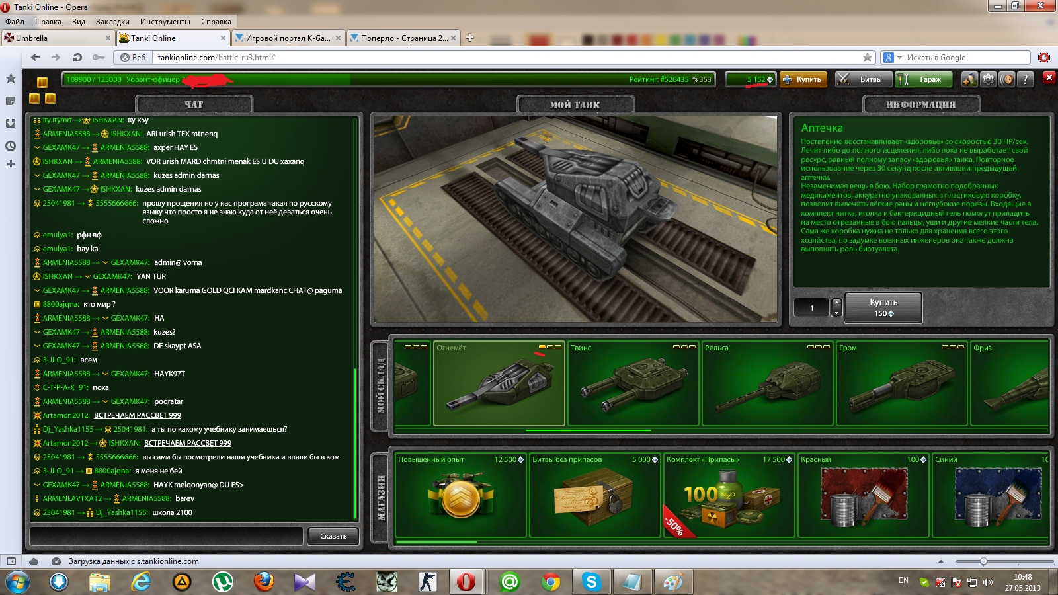The image size is (1058, 595).
Task: Open the help question mark button
Action: click(1025, 79)
